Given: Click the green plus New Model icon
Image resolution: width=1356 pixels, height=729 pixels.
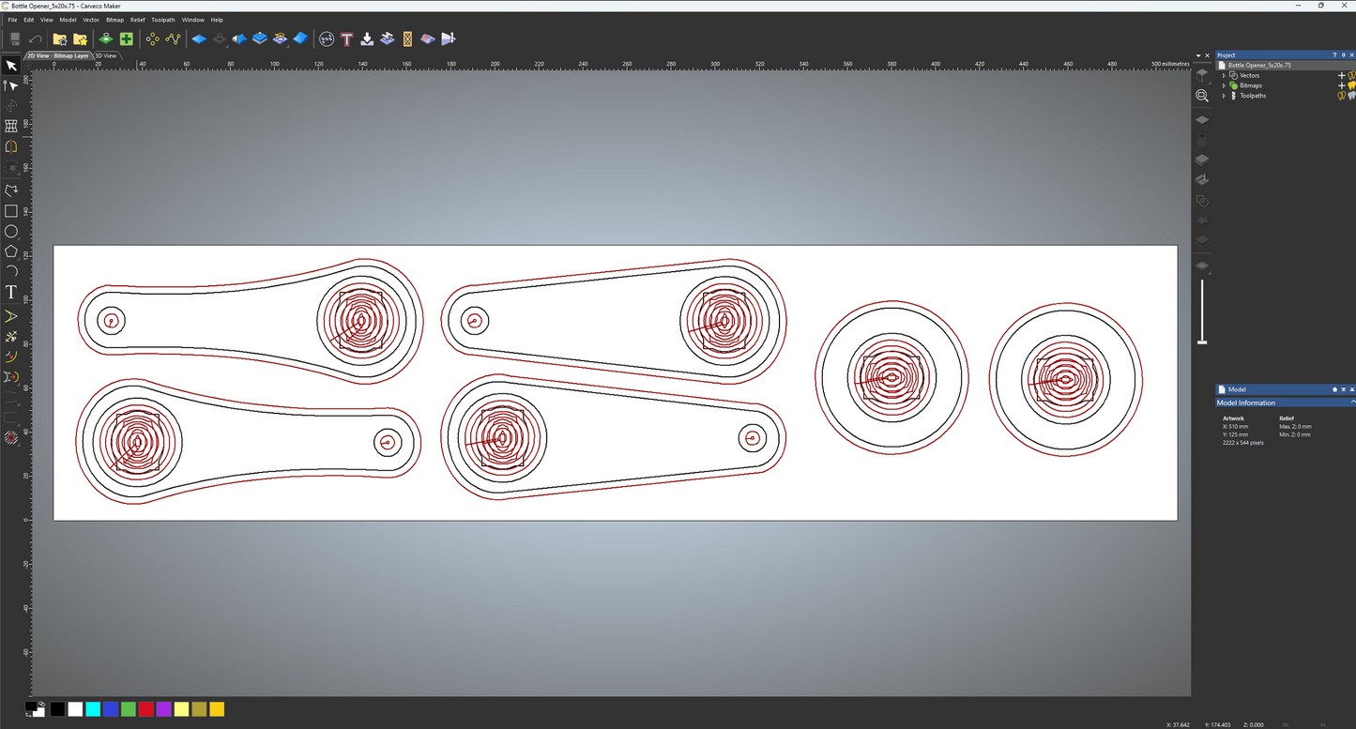Looking at the screenshot, I should click(x=126, y=38).
